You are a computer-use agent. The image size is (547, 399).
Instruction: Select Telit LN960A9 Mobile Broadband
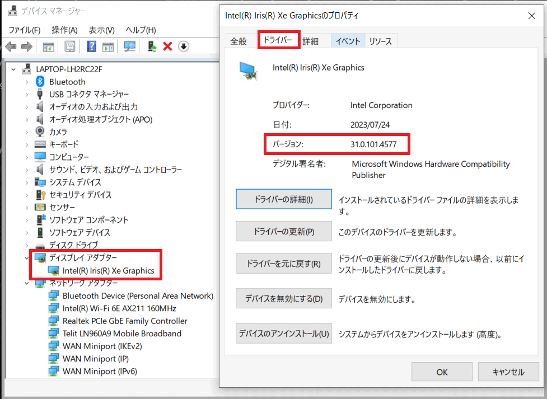click(x=121, y=334)
